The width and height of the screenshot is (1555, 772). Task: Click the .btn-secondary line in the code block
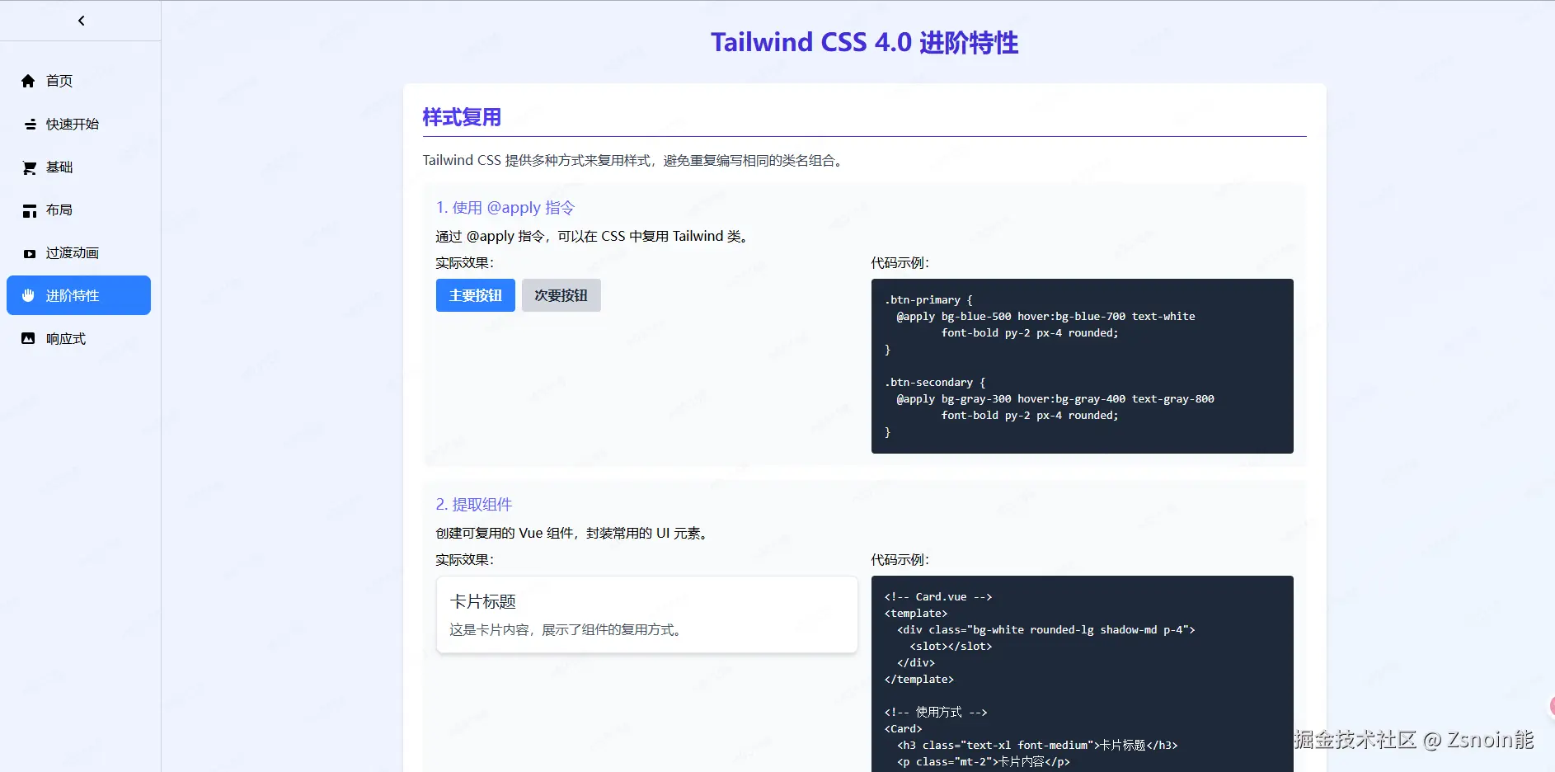pos(935,383)
